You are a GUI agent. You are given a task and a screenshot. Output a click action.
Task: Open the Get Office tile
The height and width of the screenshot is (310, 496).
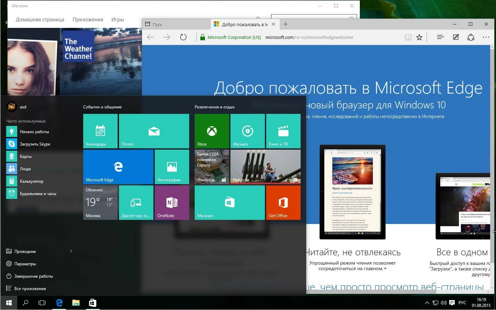coord(283,203)
